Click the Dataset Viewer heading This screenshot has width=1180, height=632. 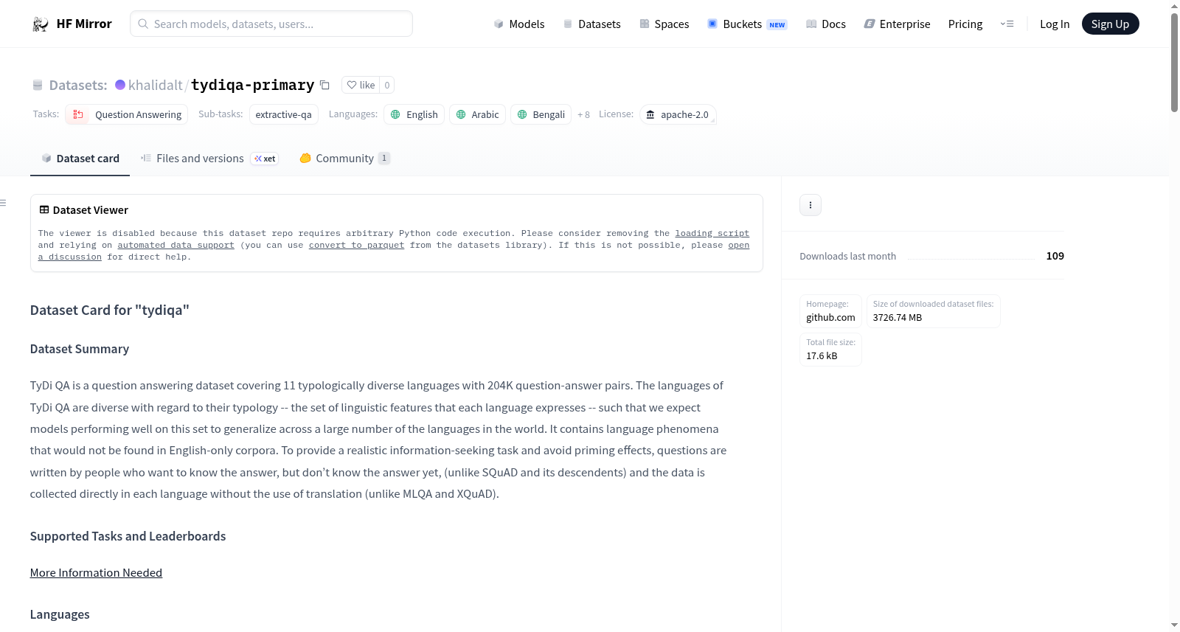click(91, 210)
